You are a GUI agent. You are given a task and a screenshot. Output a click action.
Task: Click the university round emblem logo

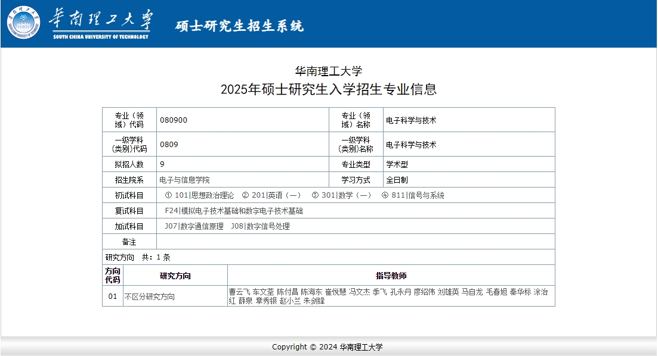pos(23,23)
